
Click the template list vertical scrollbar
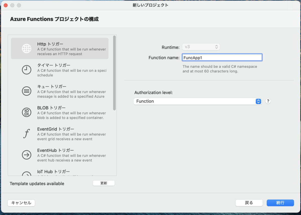click(x=114, y=73)
